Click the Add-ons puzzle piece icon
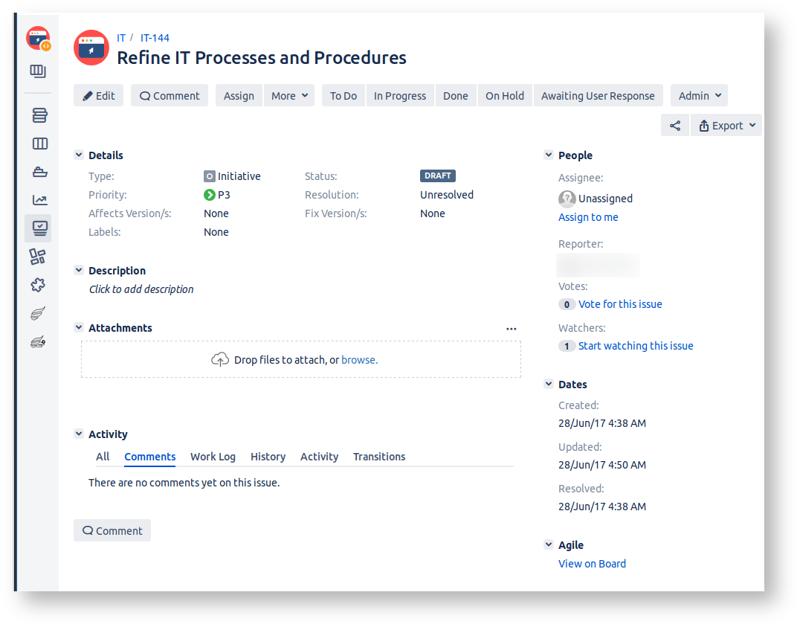 point(38,285)
